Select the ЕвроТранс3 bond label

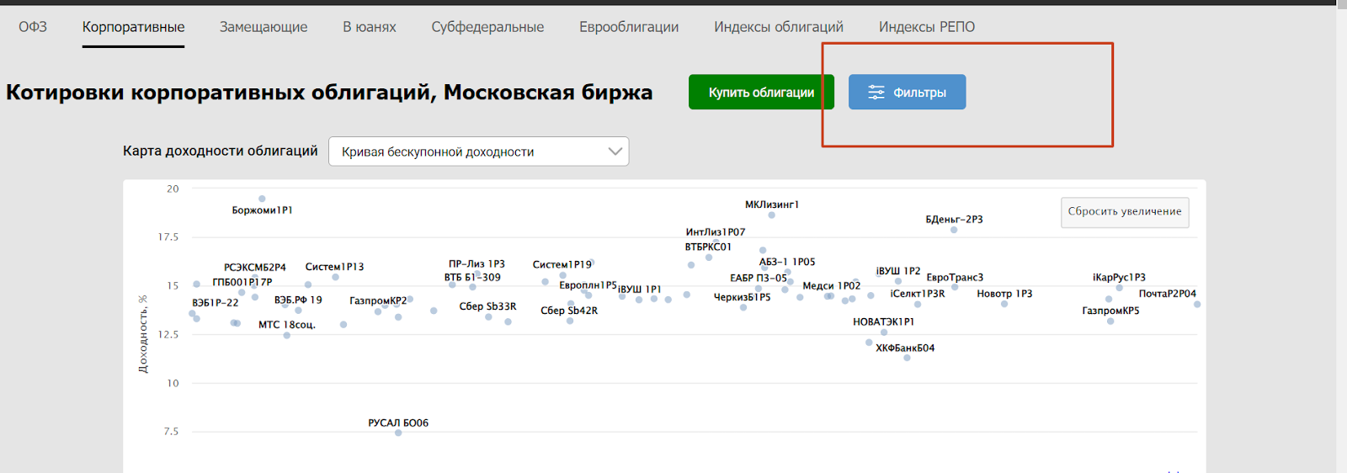pos(955,278)
